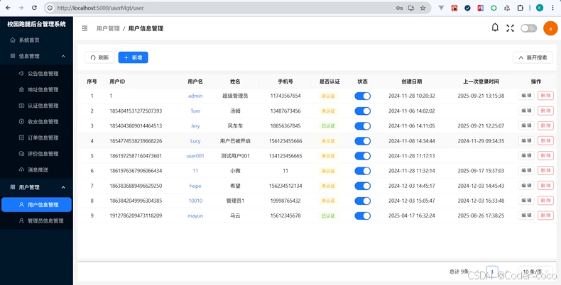Image resolution: width=561 pixels, height=285 pixels.
Task: Enter fullscreen with the expand arrows icon
Action: pos(510,28)
